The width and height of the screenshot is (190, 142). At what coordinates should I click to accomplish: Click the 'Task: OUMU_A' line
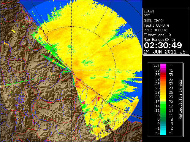(156, 25)
